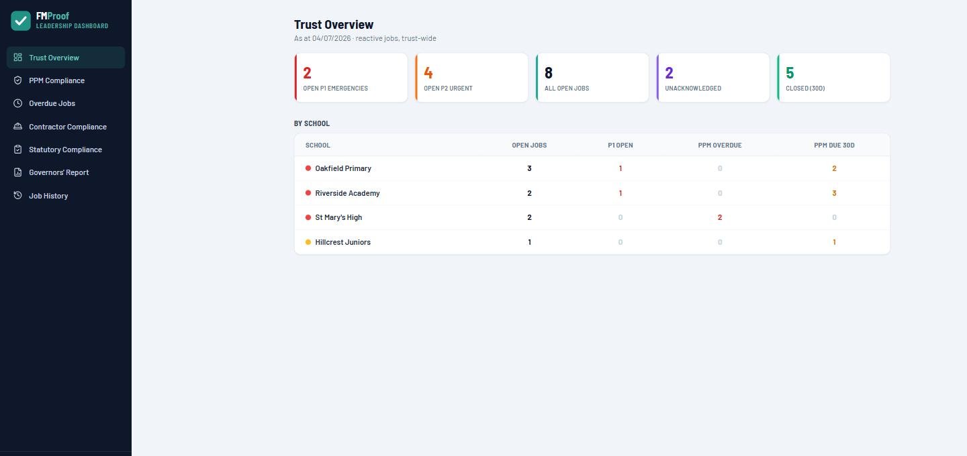Click St Mary's High PPM overdue value 2

click(720, 217)
